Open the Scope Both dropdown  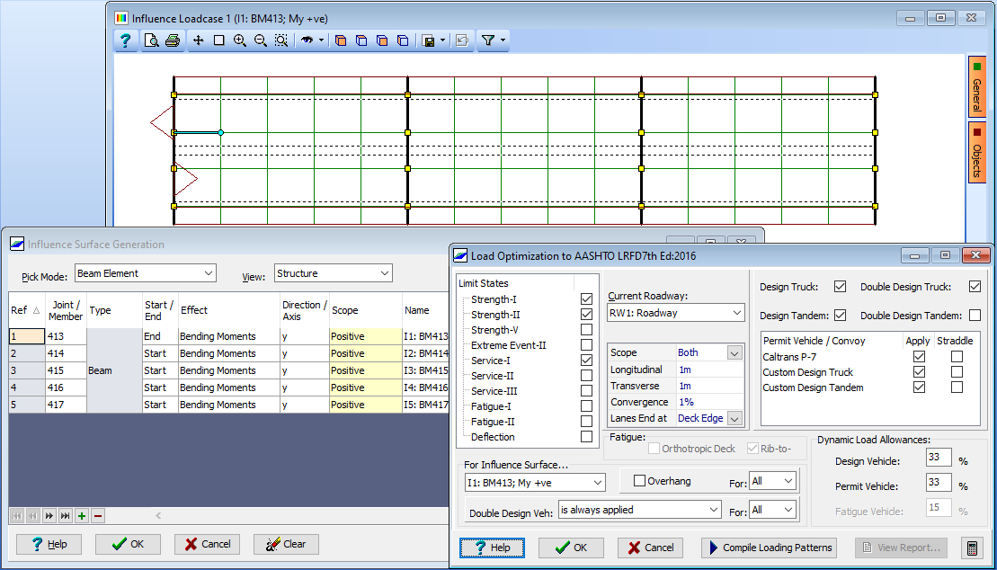(x=734, y=352)
